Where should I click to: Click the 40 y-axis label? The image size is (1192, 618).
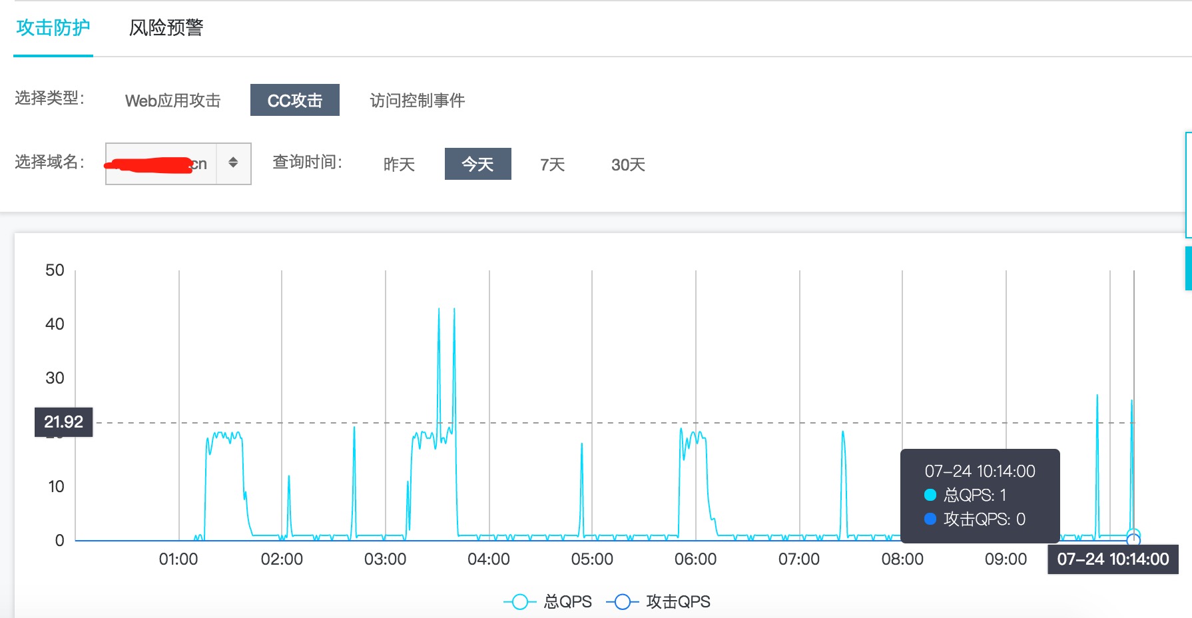[55, 324]
